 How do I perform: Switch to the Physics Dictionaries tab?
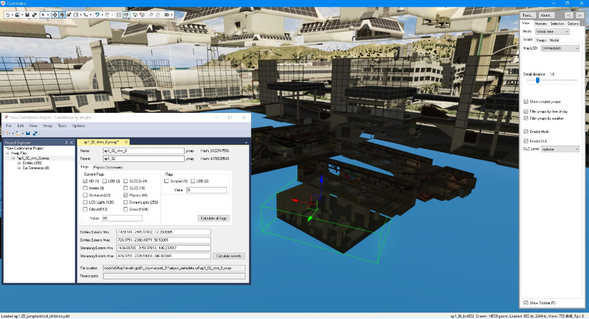[107, 167]
